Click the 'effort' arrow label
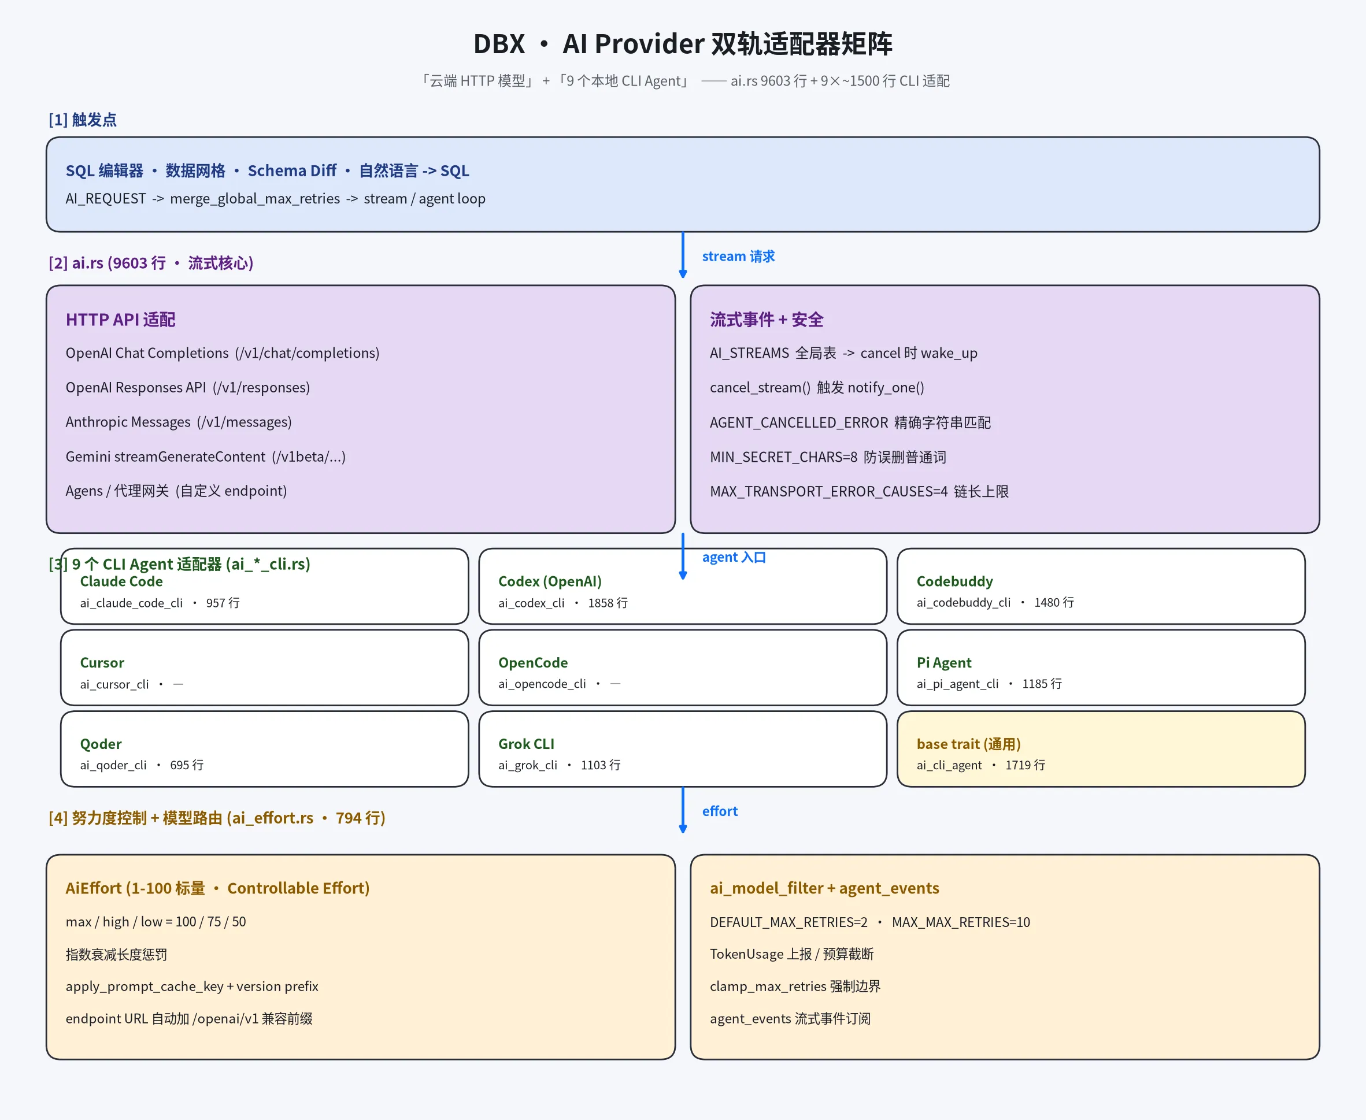 (720, 811)
